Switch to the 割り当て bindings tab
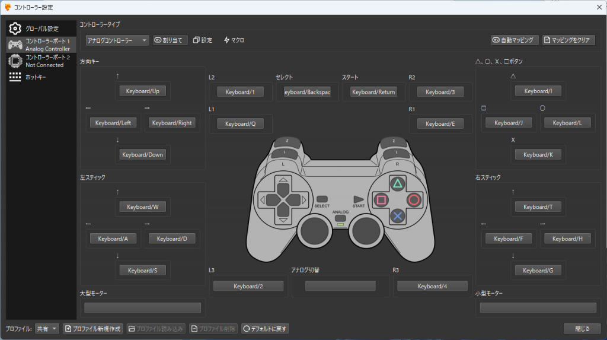 170,40
